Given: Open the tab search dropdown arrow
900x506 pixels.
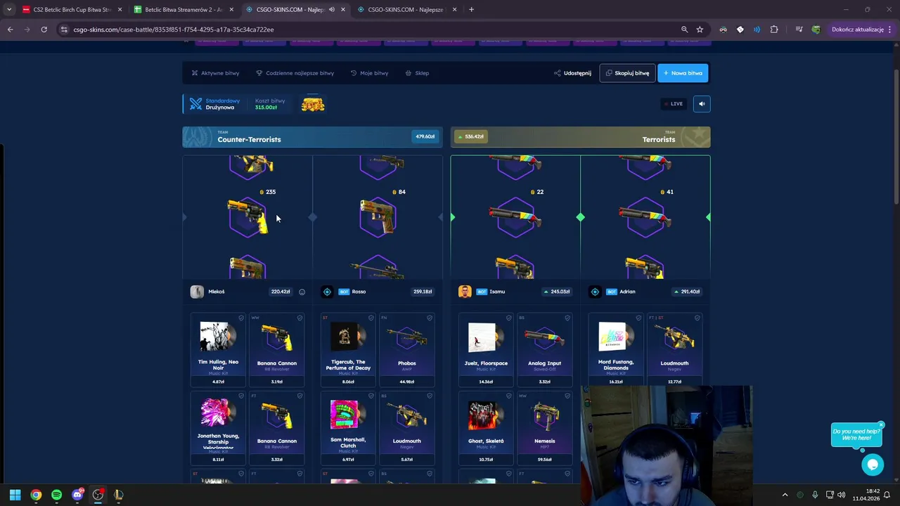Looking at the screenshot, I should [x=8, y=10].
